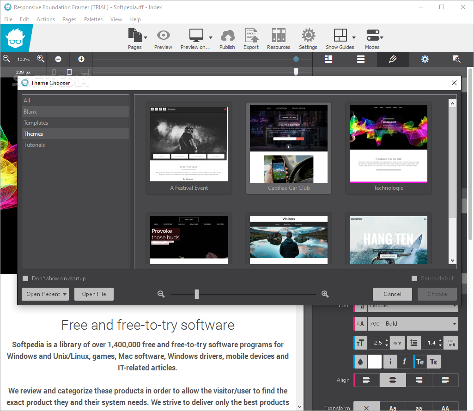Change the rem font size unit
Viewport: 474px width, 411px height.
coord(397,343)
